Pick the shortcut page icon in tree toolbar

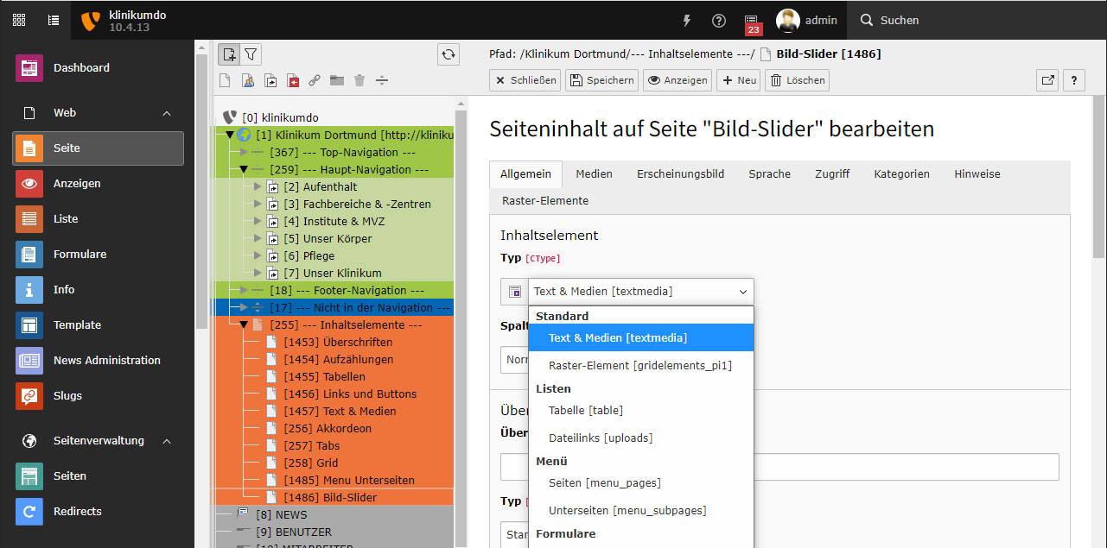270,80
